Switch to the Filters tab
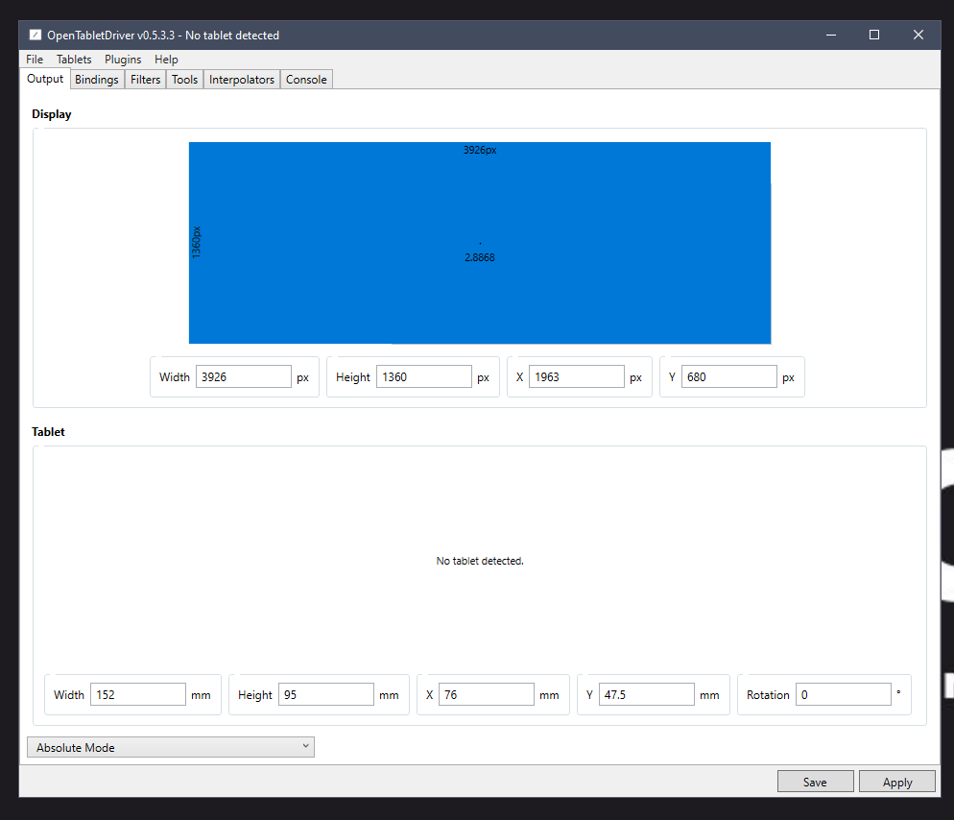Image resolution: width=954 pixels, height=820 pixels. click(x=146, y=79)
